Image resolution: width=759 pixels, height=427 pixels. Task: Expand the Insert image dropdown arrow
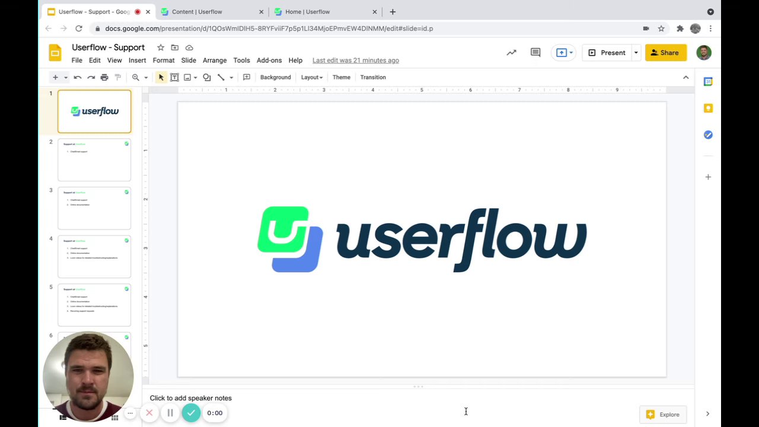[x=195, y=77]
